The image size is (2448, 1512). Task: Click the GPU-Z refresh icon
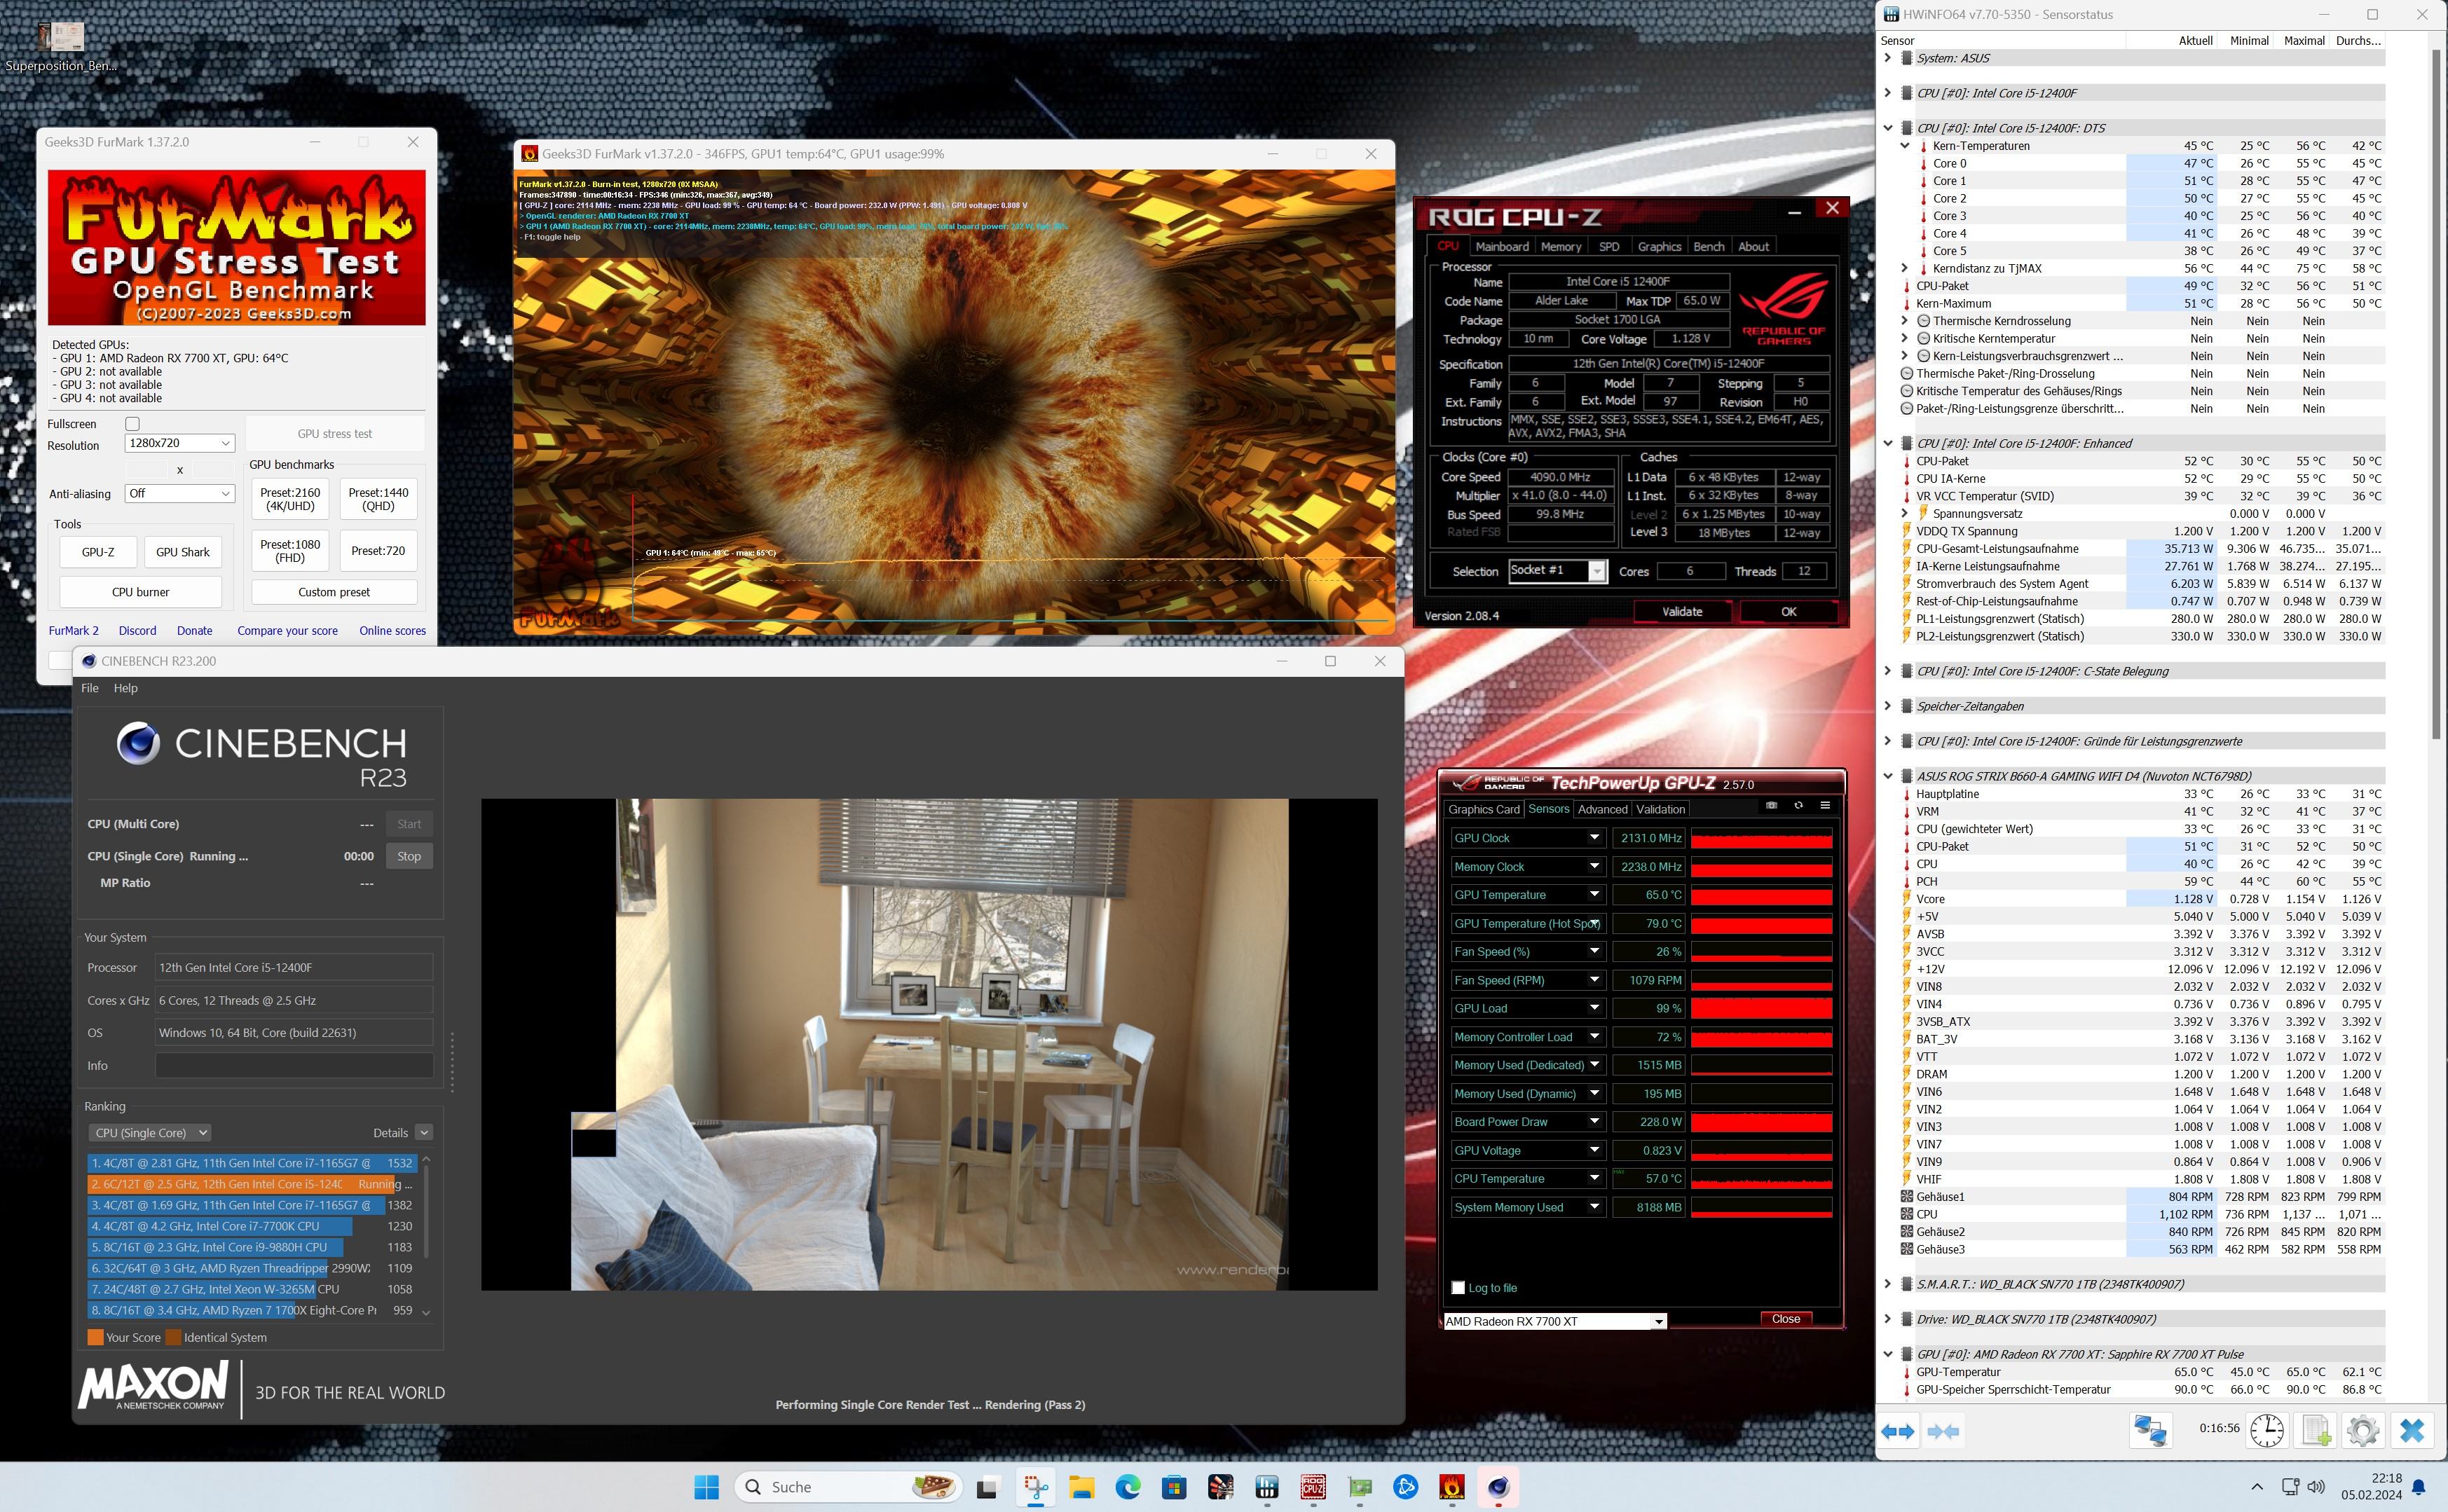1798,806
